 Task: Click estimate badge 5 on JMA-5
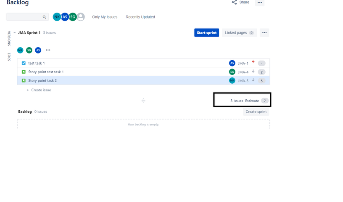[x=261, y=81]
